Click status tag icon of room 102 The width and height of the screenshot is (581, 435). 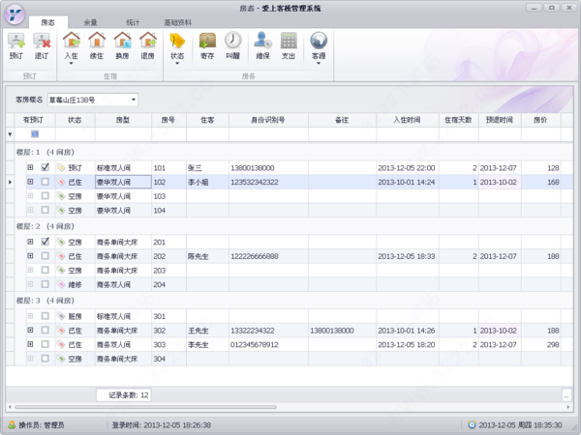coord(61,182)
